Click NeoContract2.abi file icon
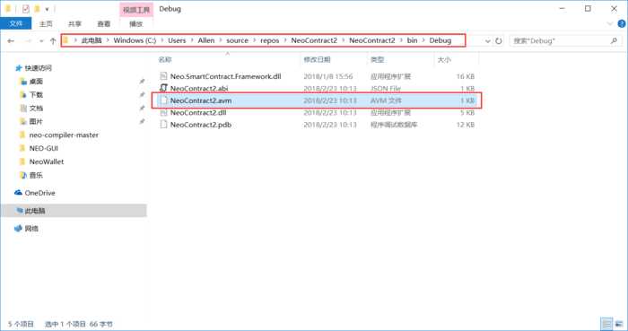Screen dimensions: 628x331 [x=163, y=88]
